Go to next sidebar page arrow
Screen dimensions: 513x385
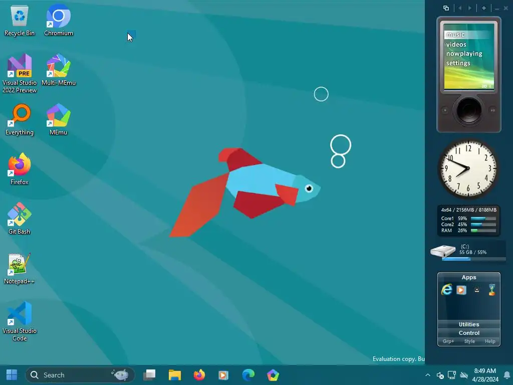[x=470, y=8]
